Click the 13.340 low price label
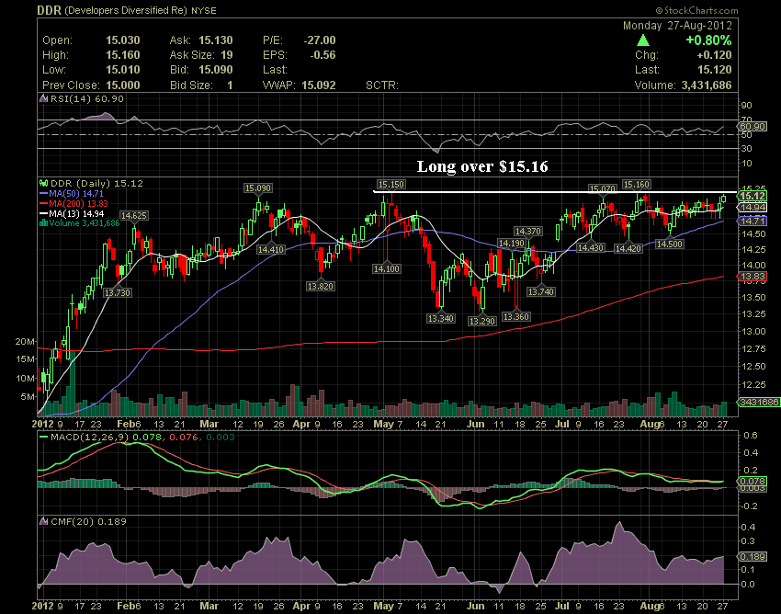The height and width of the screenshot is (614, 781). click(441, 318)
